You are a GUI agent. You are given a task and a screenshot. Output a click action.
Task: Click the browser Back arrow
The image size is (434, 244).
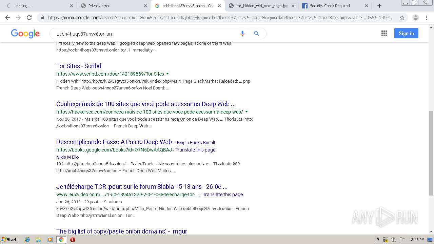click(7, 18)
